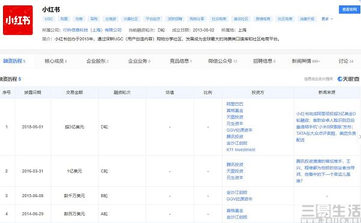Switch to the 竞品信息 tab

(180, 61)
